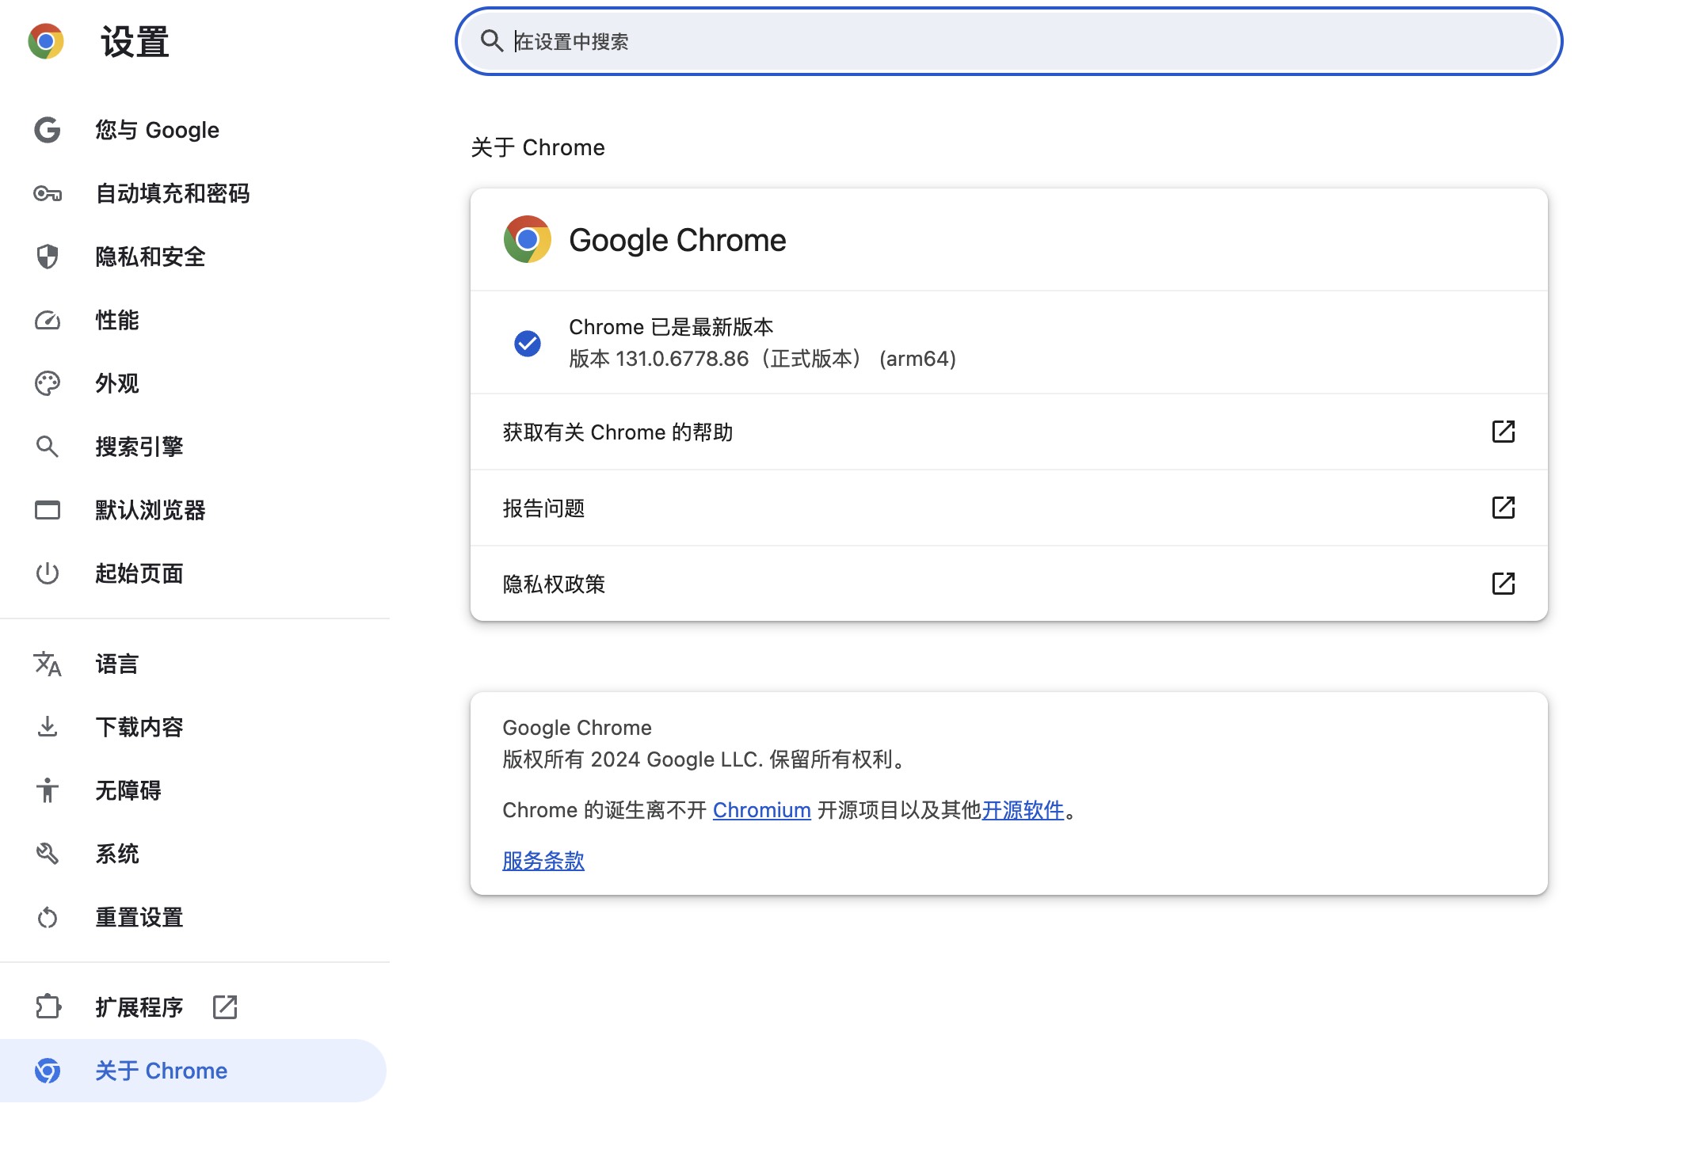Open 搜索引擎 settings
The width and height of the screenshot is (1681, 1153).
point(193,447)
